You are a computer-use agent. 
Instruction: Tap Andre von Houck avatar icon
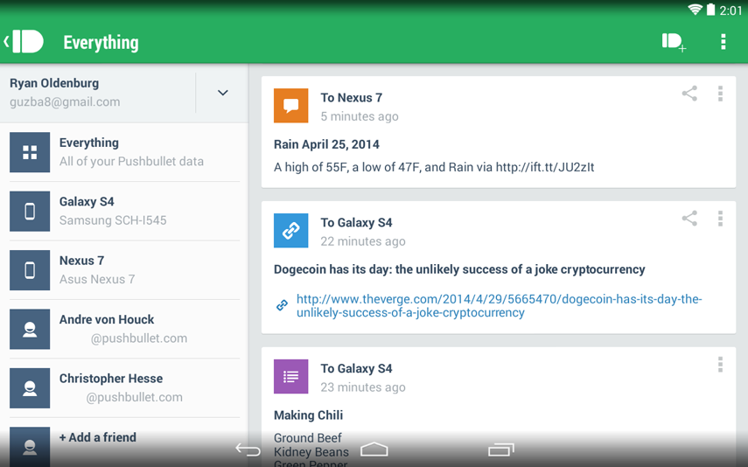(x=30, y=329)
